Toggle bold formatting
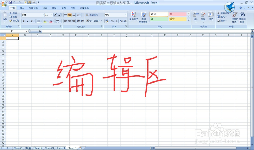Image resolution: width=254 pixels, height=150 pixels. pos(24,21)
